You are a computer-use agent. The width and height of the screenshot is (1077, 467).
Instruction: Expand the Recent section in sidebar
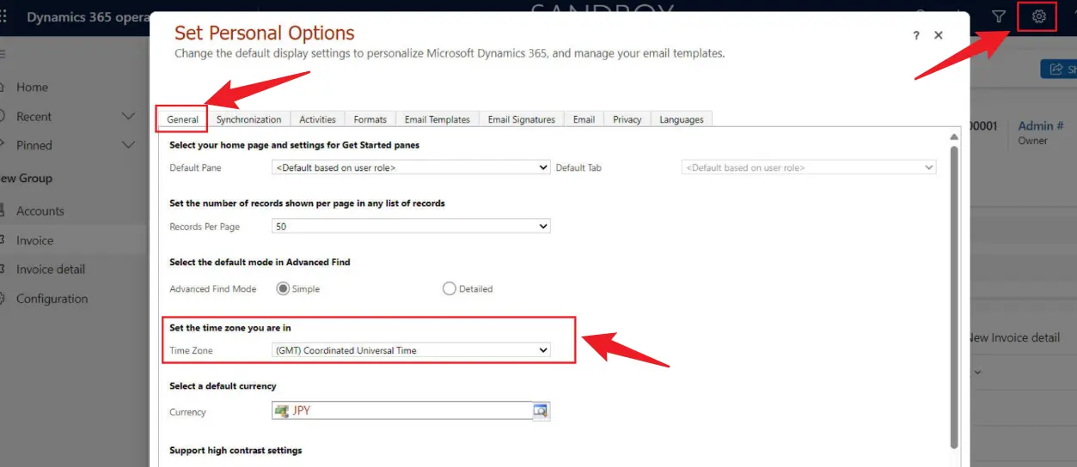point(129,117)
